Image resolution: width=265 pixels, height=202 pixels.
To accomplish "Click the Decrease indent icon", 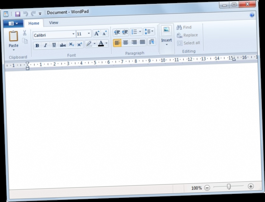I will (x=117, y=32).
